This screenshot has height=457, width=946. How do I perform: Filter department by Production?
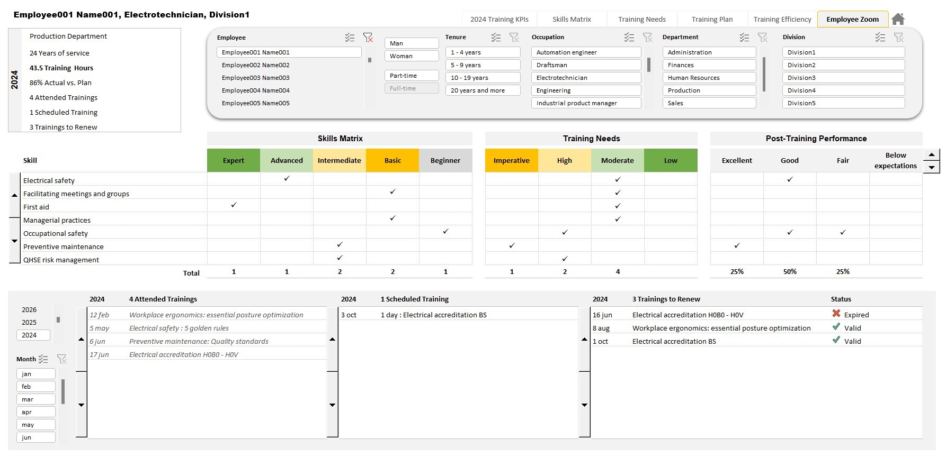pyautogui.click(x=709, y=90)
